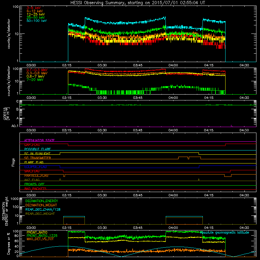This screenshot has height=260, width=260.
Task: Click the AAZ_FLAG spike near 04:10
Action: tap(199, 180)
